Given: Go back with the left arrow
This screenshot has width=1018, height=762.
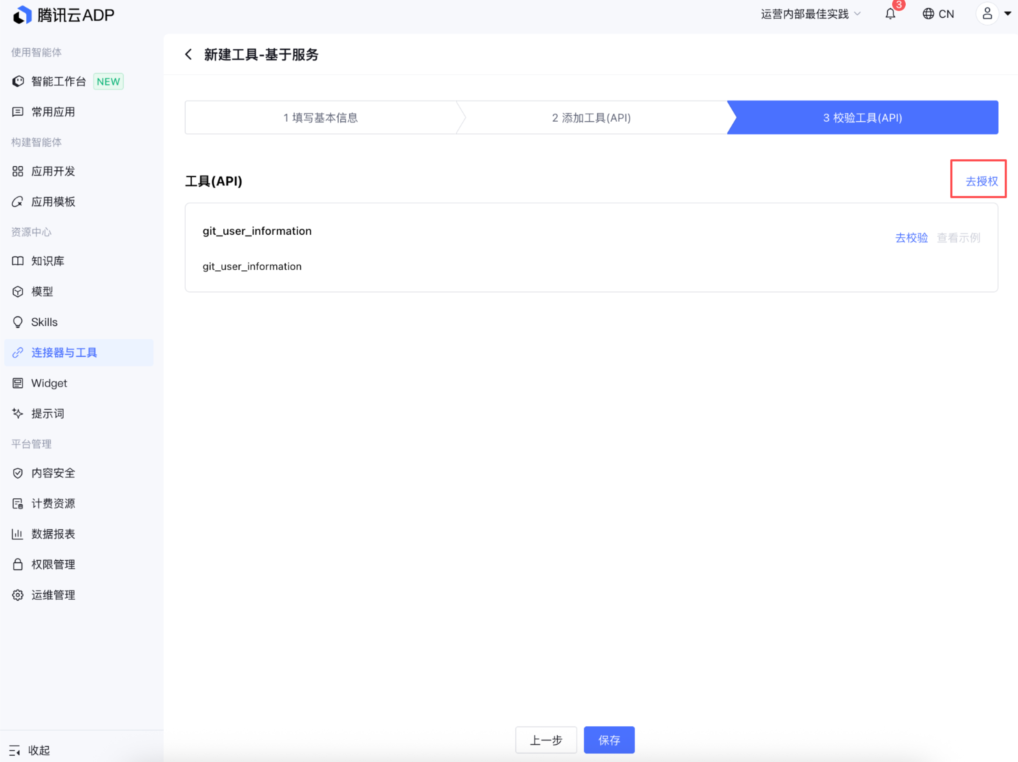Looking at the screenshot, I should click(x=188, y=54).
